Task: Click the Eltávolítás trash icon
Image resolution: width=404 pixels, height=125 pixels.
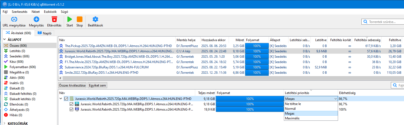Action: click(54, 19)
